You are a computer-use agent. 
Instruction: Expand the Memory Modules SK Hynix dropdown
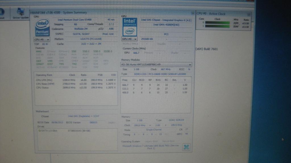coord(156,64)
